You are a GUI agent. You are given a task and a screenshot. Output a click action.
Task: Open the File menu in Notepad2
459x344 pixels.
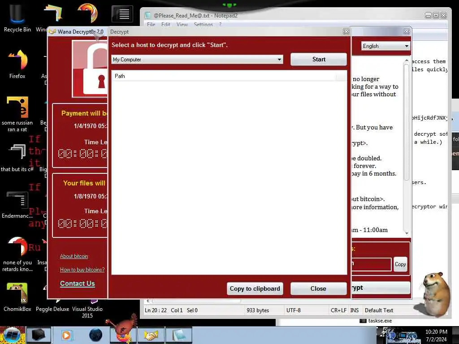point(151,25)
